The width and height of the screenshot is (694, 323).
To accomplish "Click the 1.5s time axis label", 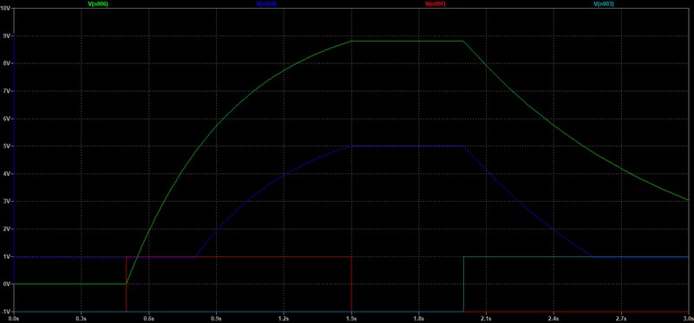I will coord(351,318).
